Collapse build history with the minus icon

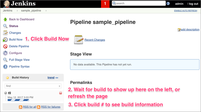pos(57,78)
